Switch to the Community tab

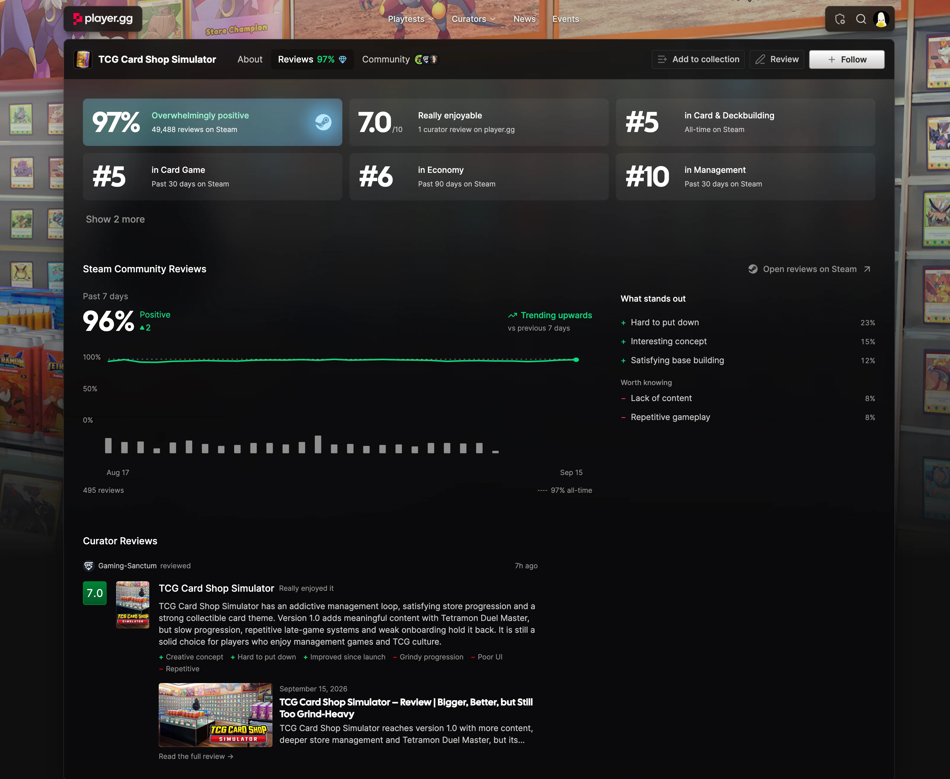(x=400, y=59)
